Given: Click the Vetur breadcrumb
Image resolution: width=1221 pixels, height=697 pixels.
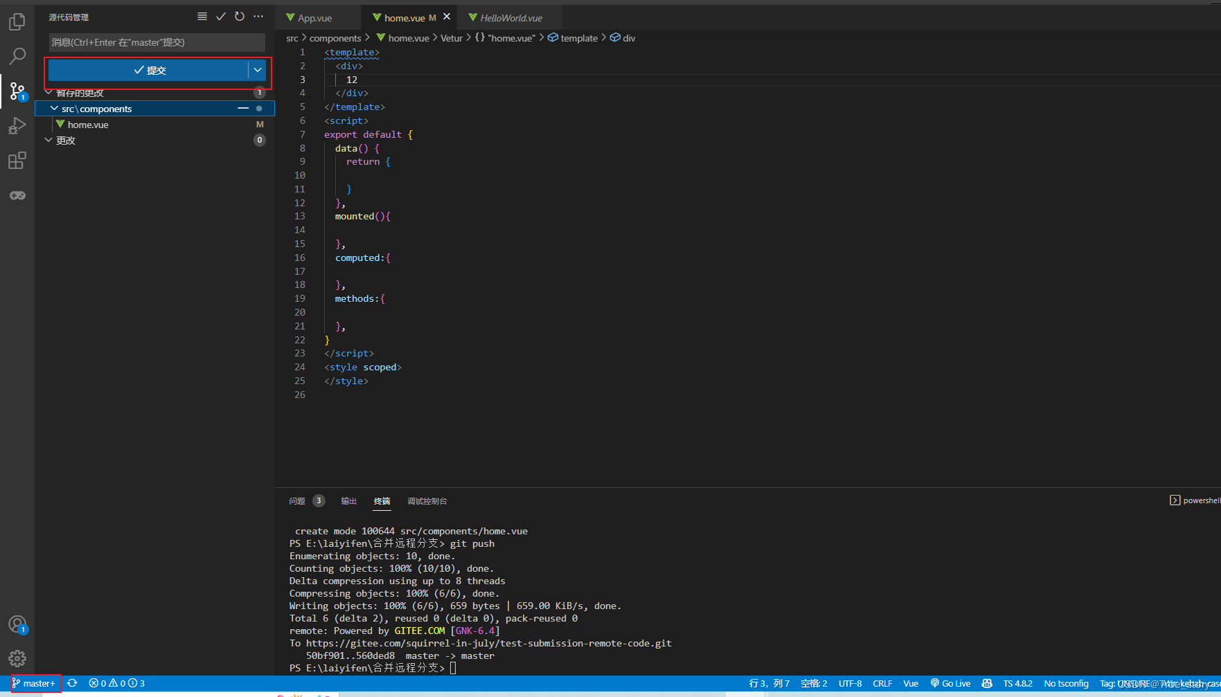Looking at the screenshot, I should coord(452,38).
